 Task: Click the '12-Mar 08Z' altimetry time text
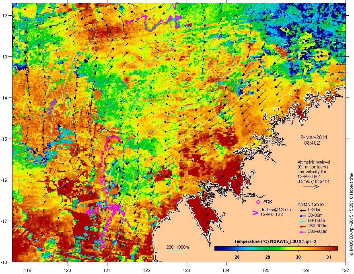click(x=309, y=176)
